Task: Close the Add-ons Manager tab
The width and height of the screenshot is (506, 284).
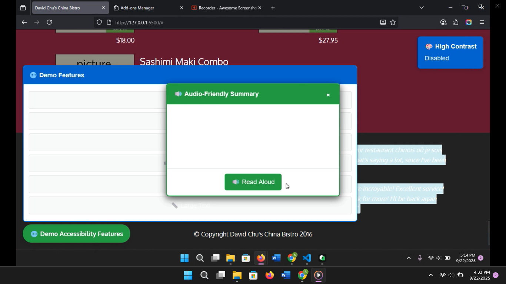Action: click(x=182, y=8)
